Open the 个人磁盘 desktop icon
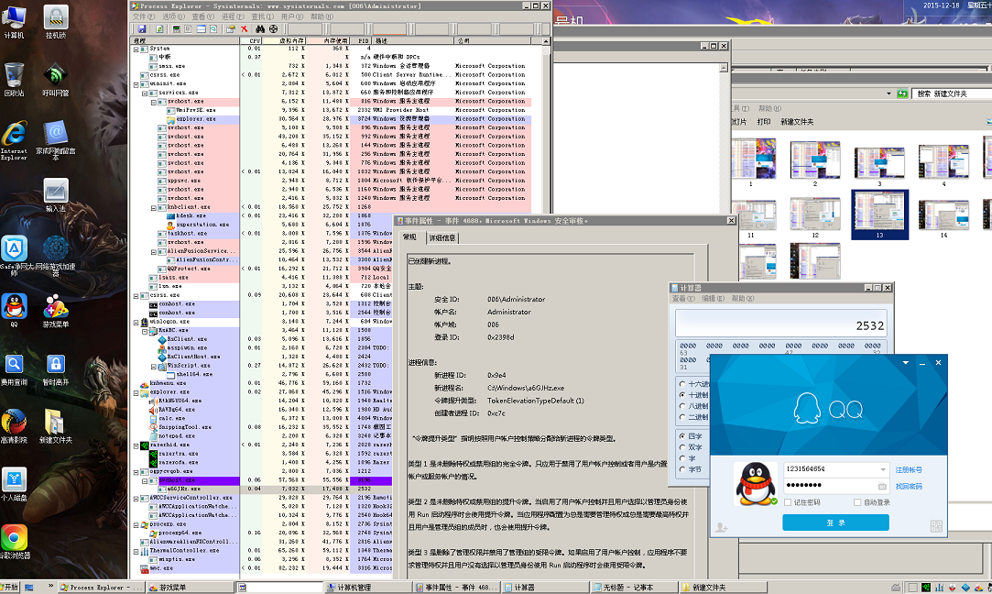The image size is (992, 594). [14, 484]
